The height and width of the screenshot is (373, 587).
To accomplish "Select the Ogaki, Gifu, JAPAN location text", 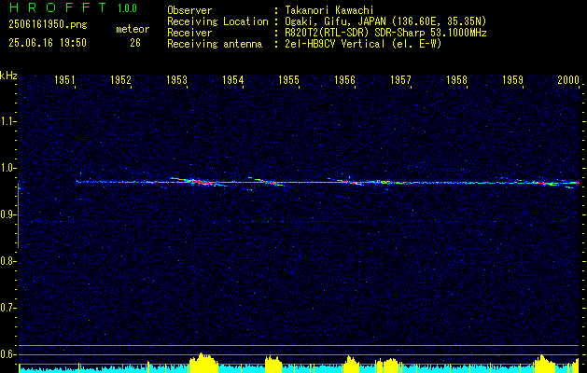I will point(385,21).
